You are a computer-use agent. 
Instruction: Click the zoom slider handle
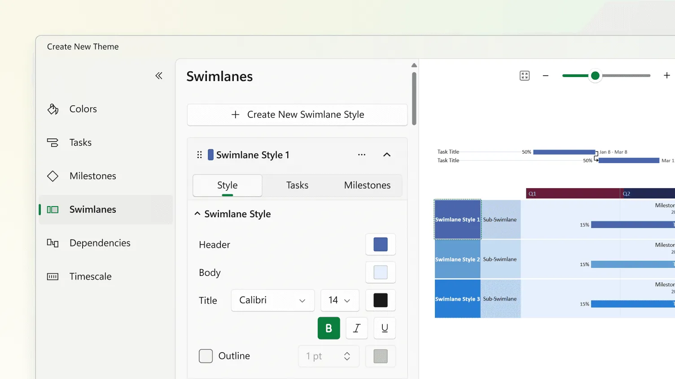tap(595, 76)
